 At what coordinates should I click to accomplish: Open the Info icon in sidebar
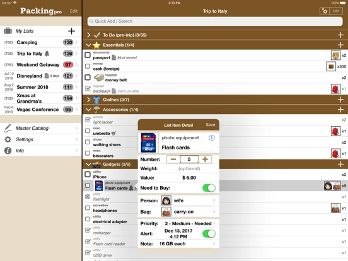click(8, 151)
